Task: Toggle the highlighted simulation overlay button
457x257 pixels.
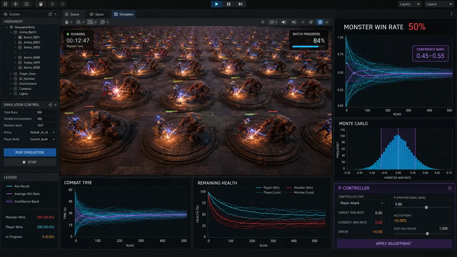Action: 320,22
